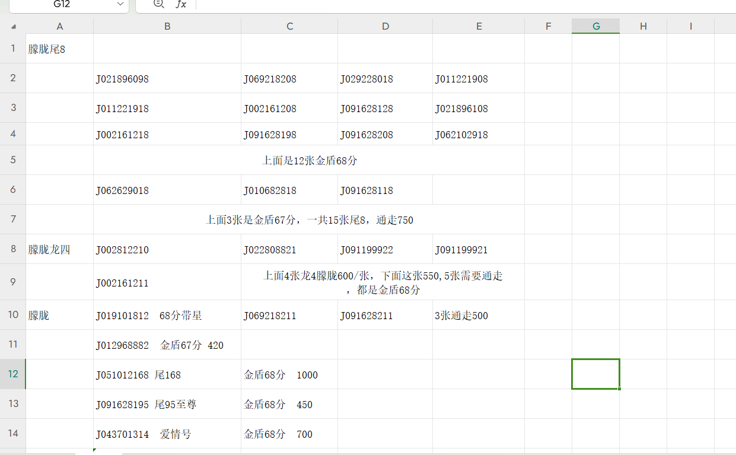This screenshot has height=455, width=736.
Task: Click cell with 金盾68分 1000
Action: tap(289, 375)
